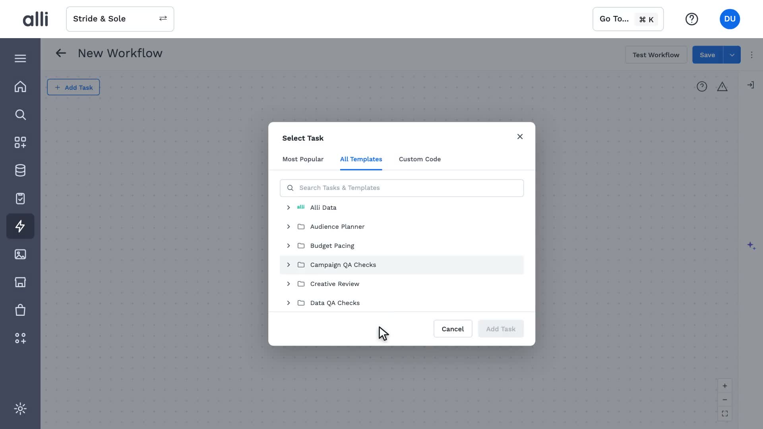Switch to the Custom Code tab

(x=420, y=159)
